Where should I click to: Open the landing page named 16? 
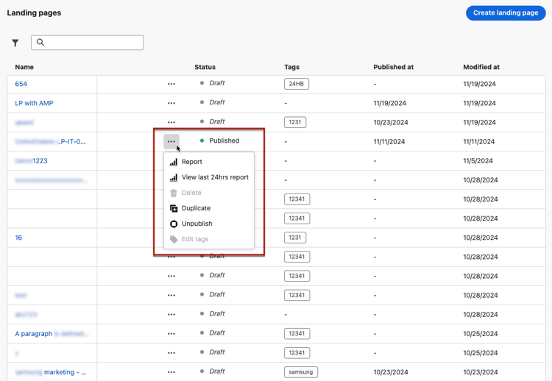(x=18, y=238)
